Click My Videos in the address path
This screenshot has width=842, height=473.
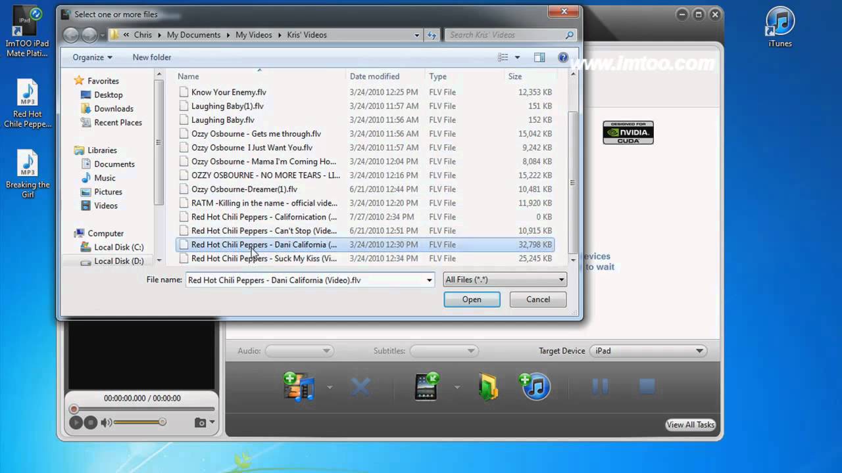click(253, 35)
